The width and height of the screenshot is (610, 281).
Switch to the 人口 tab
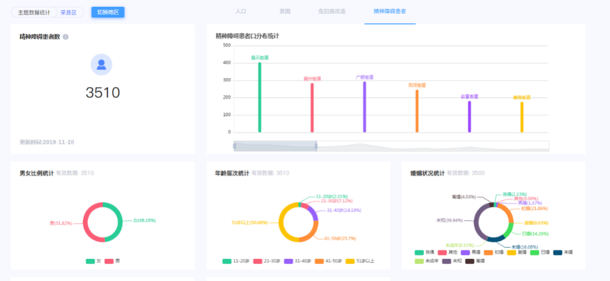tap(240, 11)
